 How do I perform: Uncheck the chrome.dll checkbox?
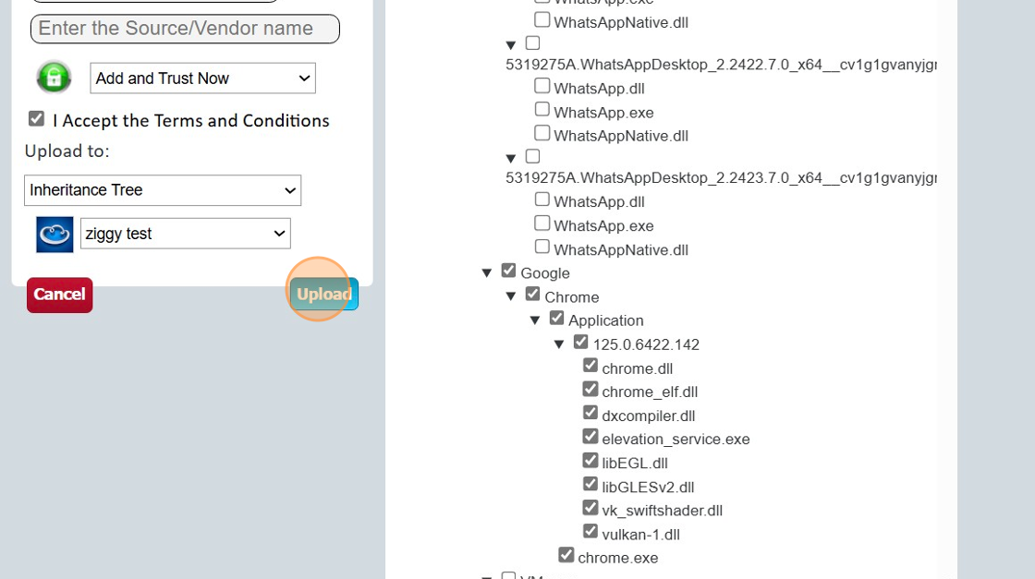[x=591, y=365]
